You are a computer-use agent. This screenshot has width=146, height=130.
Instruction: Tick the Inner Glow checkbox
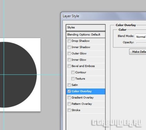[69, 60]
